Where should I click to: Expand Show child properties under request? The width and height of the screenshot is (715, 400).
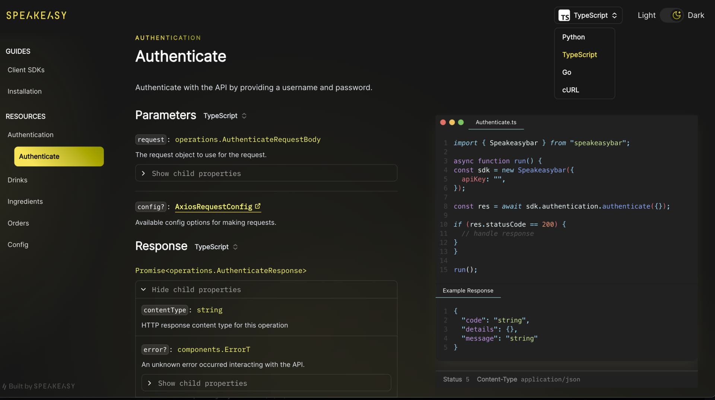coord(266,173)
